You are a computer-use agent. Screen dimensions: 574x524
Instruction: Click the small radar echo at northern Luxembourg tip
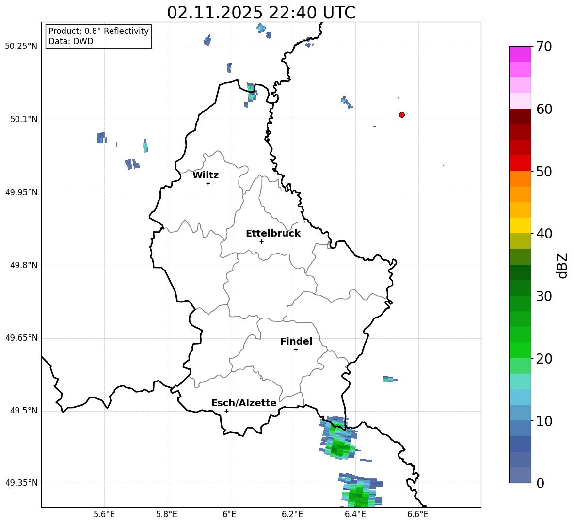pos(251,94)
